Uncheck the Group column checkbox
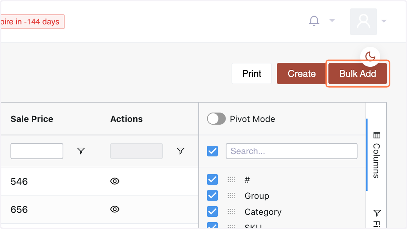This screenshot has width=407, height=229. pyautogui.click(x=212, y=195)
